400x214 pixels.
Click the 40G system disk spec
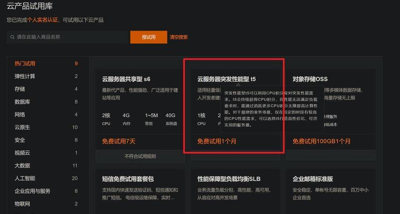pos(171,119)
